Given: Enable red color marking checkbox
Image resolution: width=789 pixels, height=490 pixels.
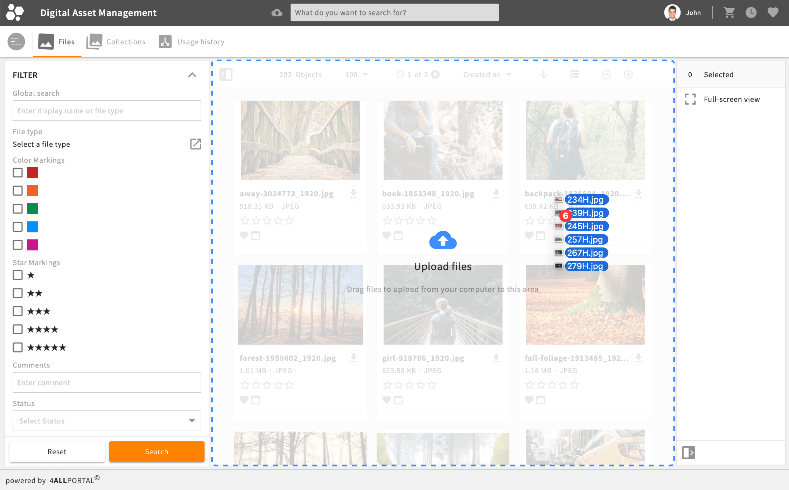Looking at the screenshot, I should pos(18,173).
